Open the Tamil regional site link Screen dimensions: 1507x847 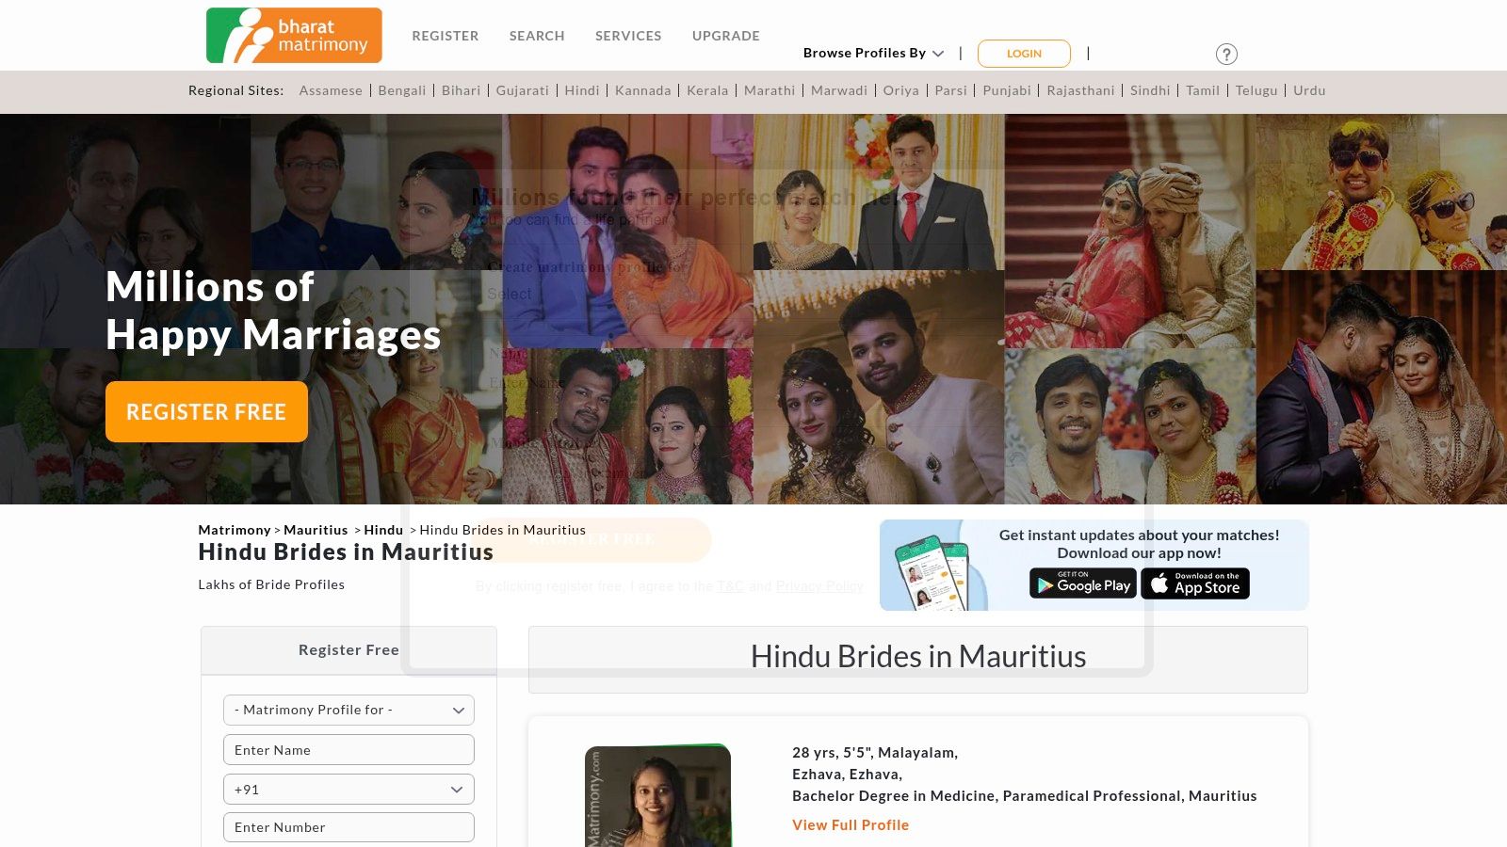point(1203,90)
